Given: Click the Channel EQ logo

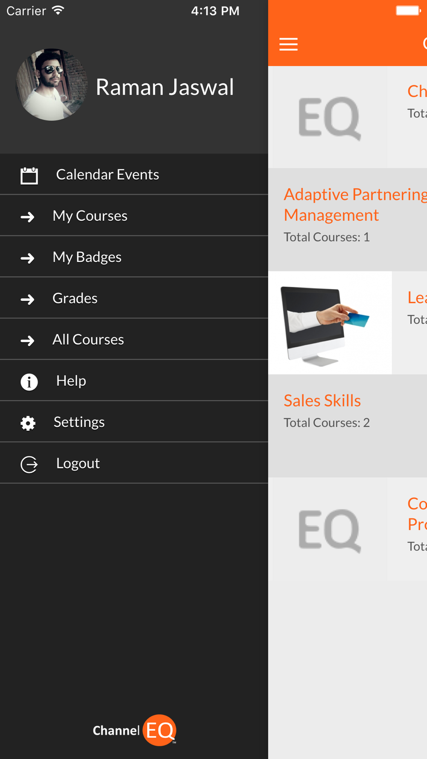Looking at the screenshot, I should click(135, 730).
